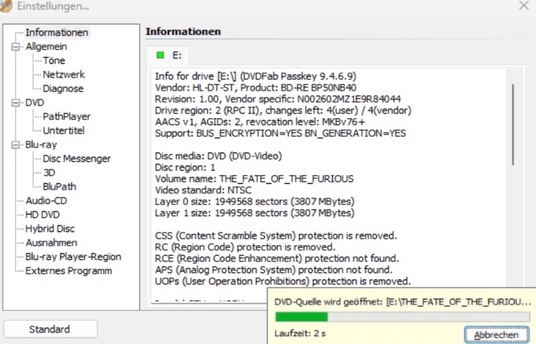This screenshot has height=344, width=536.
Task: Click the green drive status indicator on E: tab
Action: pos(160,55)
